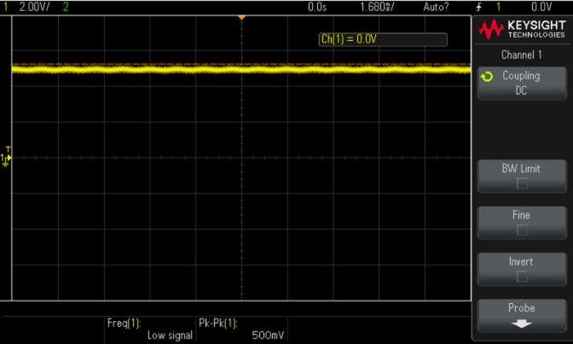Enable the BW Limit checkbox
The image size is (573, 344).
coord(521,182)
